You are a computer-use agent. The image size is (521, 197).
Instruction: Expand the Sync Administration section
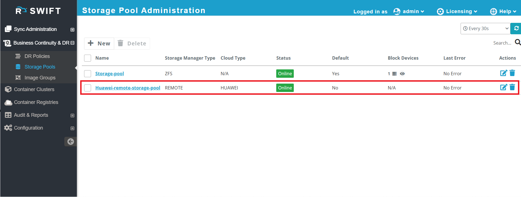[x=72, y=30]
